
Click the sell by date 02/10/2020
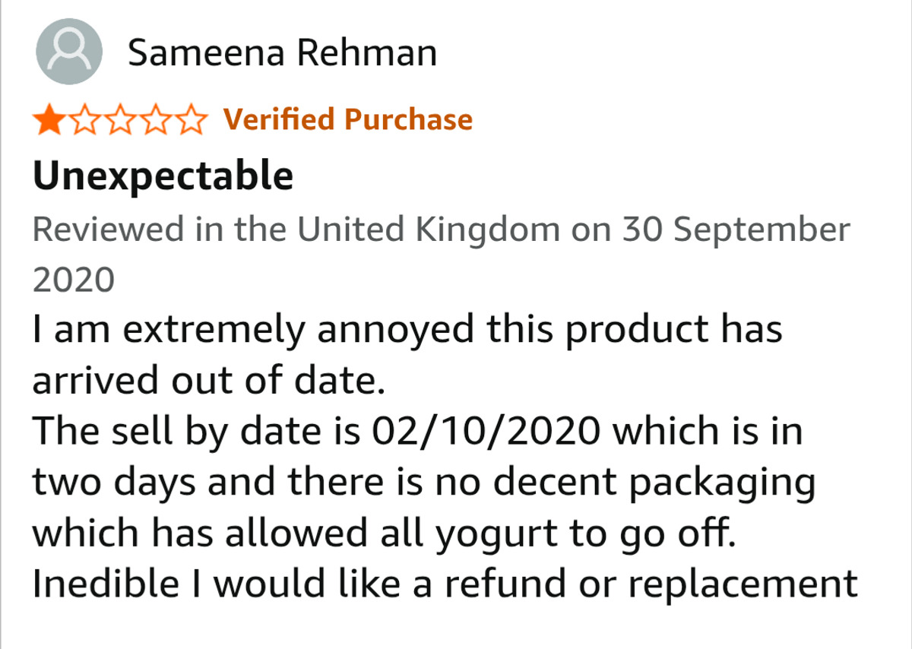485,431
